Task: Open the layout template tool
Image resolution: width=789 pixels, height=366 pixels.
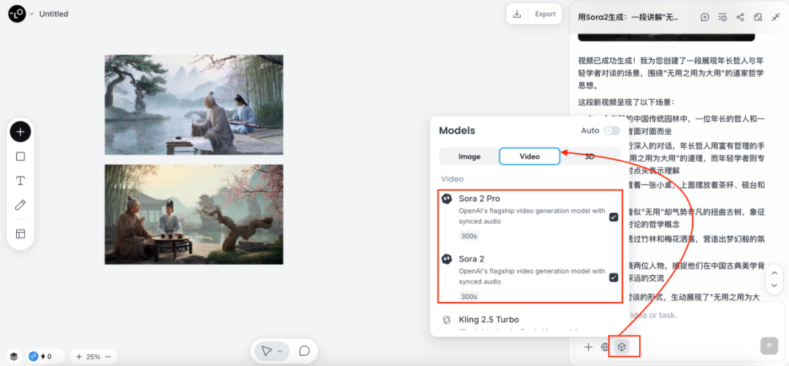Action: tap(20, 234)
